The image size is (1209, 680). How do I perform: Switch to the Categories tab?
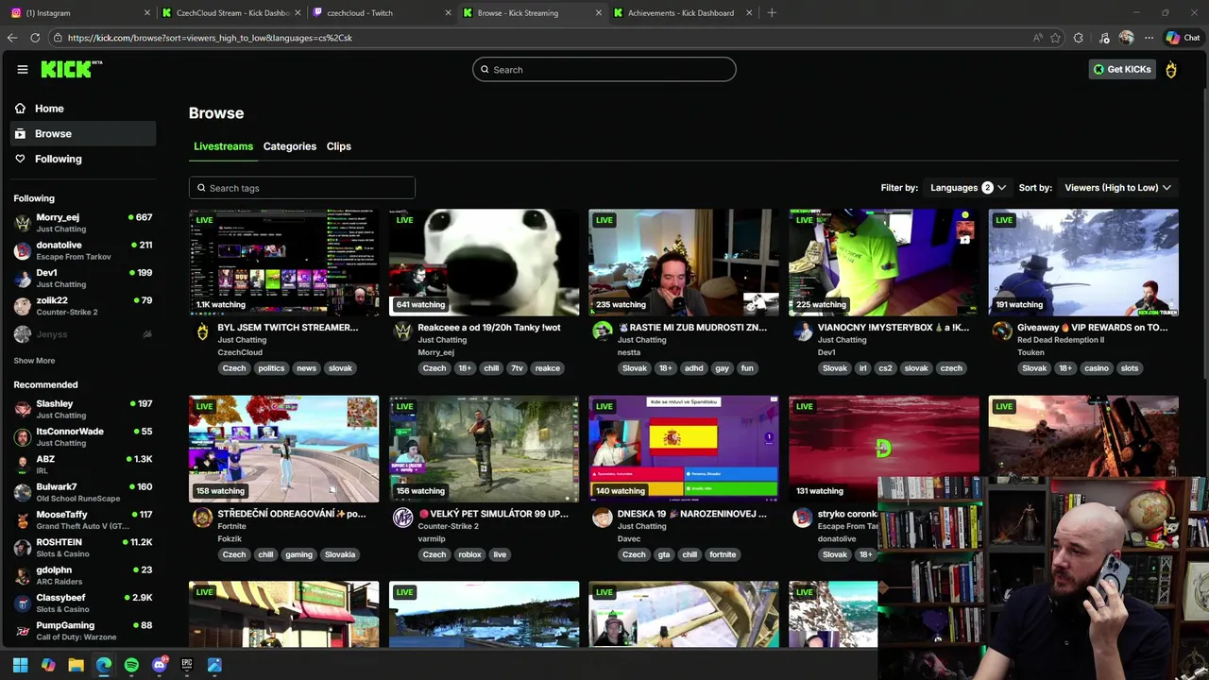coord(290,146)
